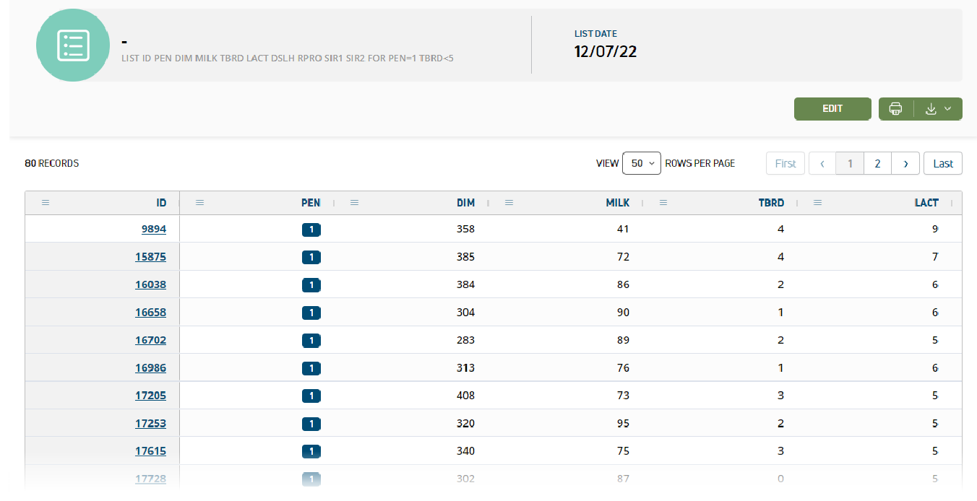
Task: Open the PEN column menu icon
Action: 200,203
